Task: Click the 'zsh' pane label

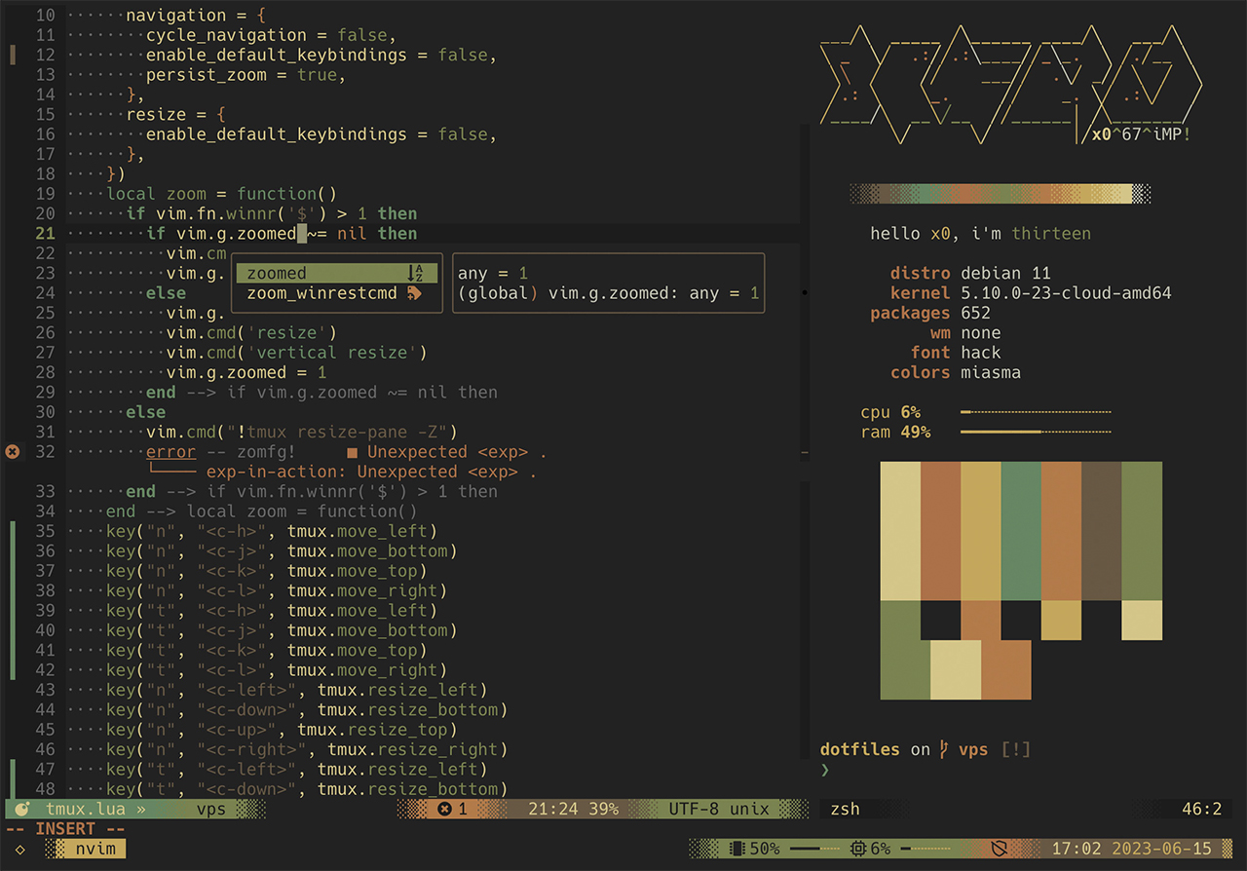Action: click(x=846, y=809)
